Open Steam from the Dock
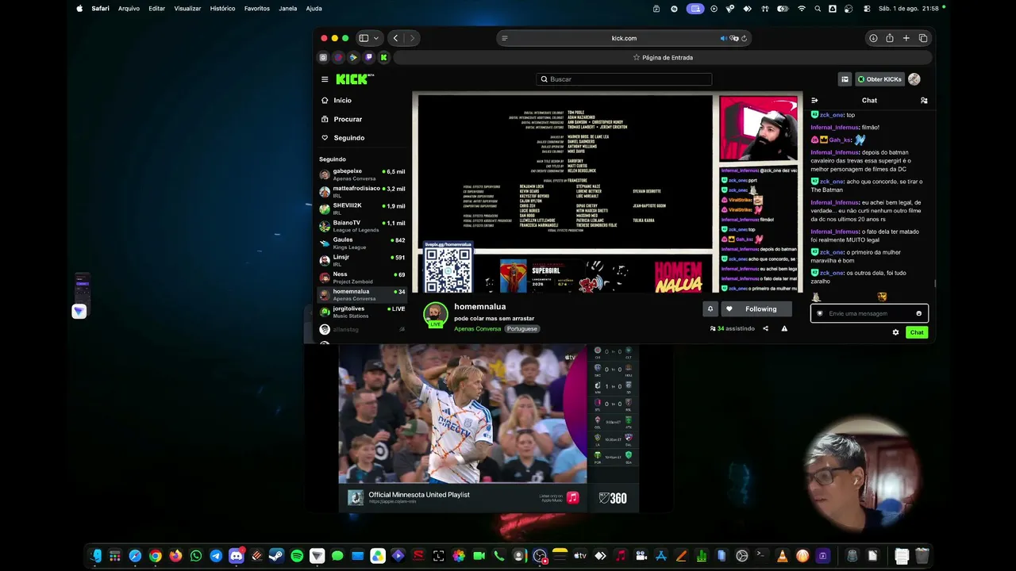Screen dimensions: 1016x571 tap(276, 556)
